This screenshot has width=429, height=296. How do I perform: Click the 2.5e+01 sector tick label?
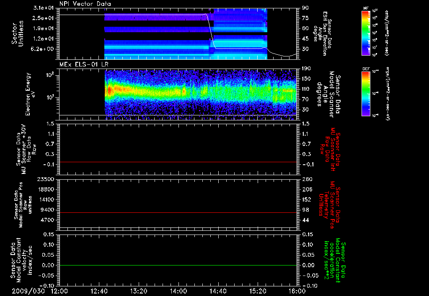43,18
